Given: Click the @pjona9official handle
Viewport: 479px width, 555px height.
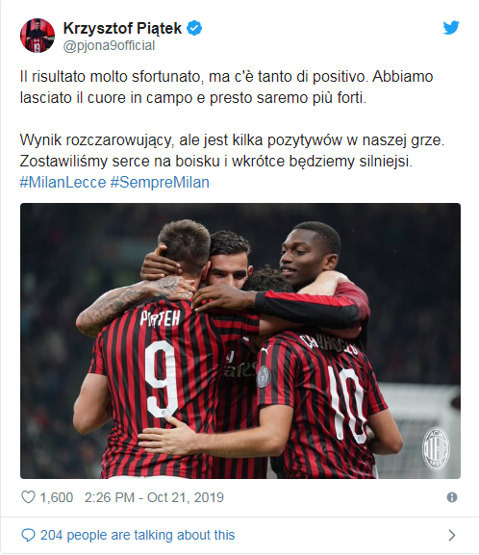Looking at the screenshot, I should click(109, 45).
